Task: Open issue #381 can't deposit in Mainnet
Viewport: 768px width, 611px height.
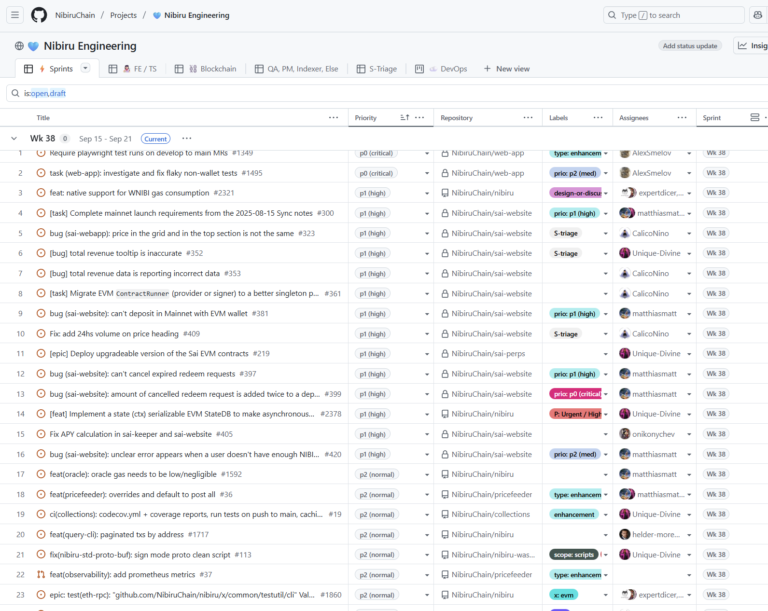Action: point(148,314)
